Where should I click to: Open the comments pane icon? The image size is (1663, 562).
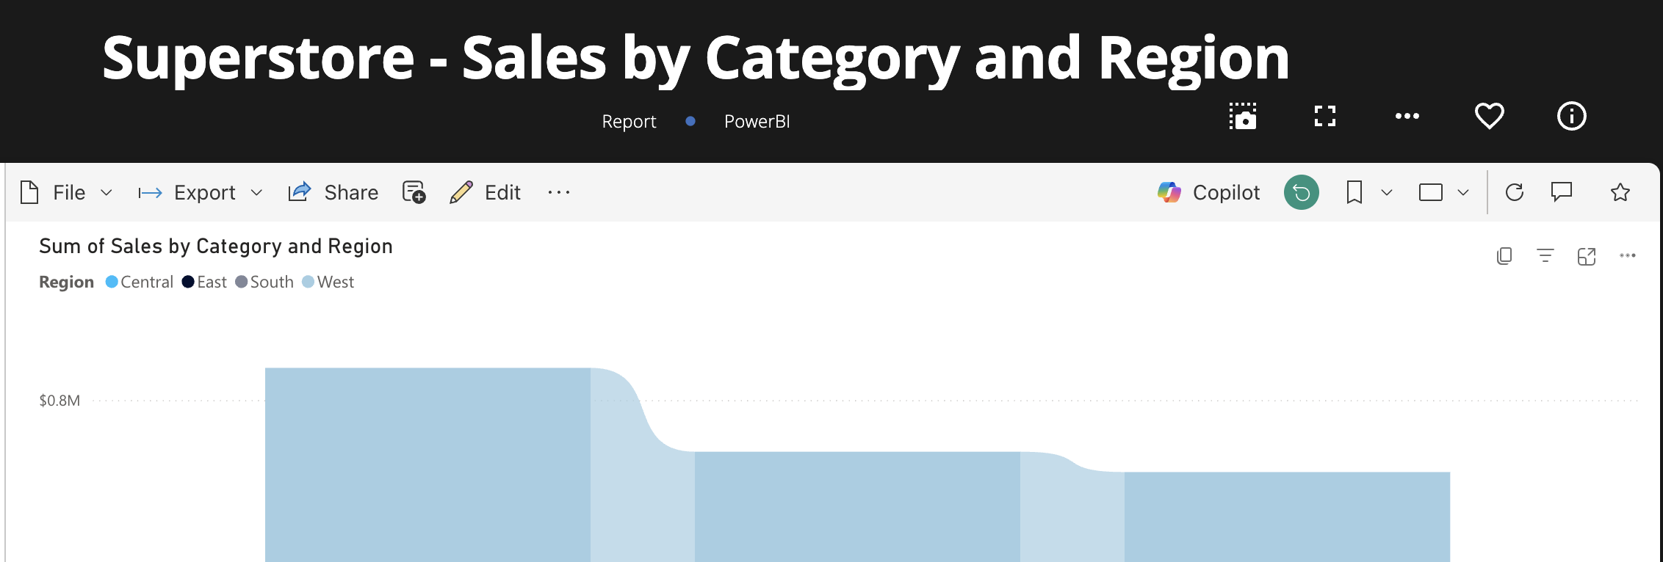click(1561, 192)
